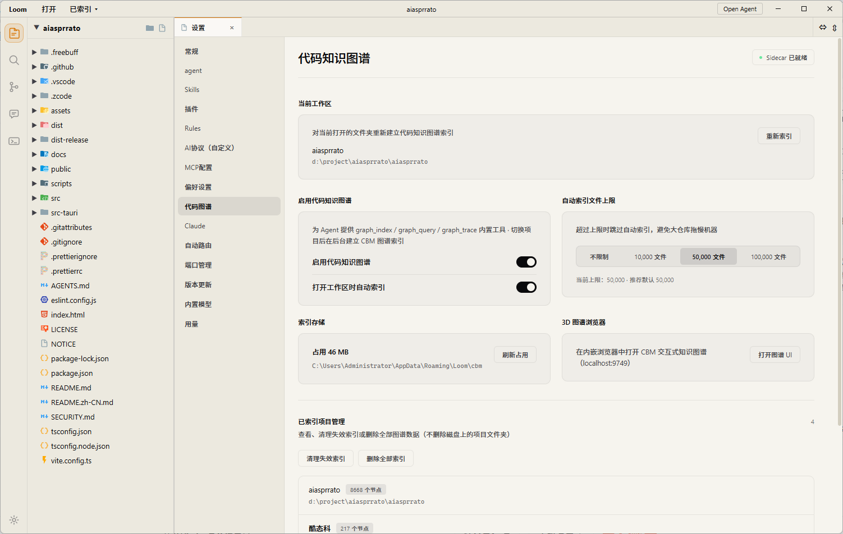Viewport: 843px width, 534px height.
Task: Expand the dist-release folder
Action: pyautogui.click(x=34, y=140)
